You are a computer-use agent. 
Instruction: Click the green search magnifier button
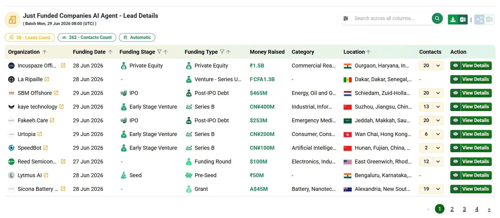(x=437, y=18)
